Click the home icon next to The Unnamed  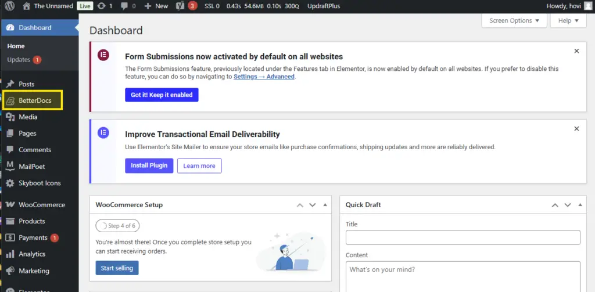[x=26, y=6]
